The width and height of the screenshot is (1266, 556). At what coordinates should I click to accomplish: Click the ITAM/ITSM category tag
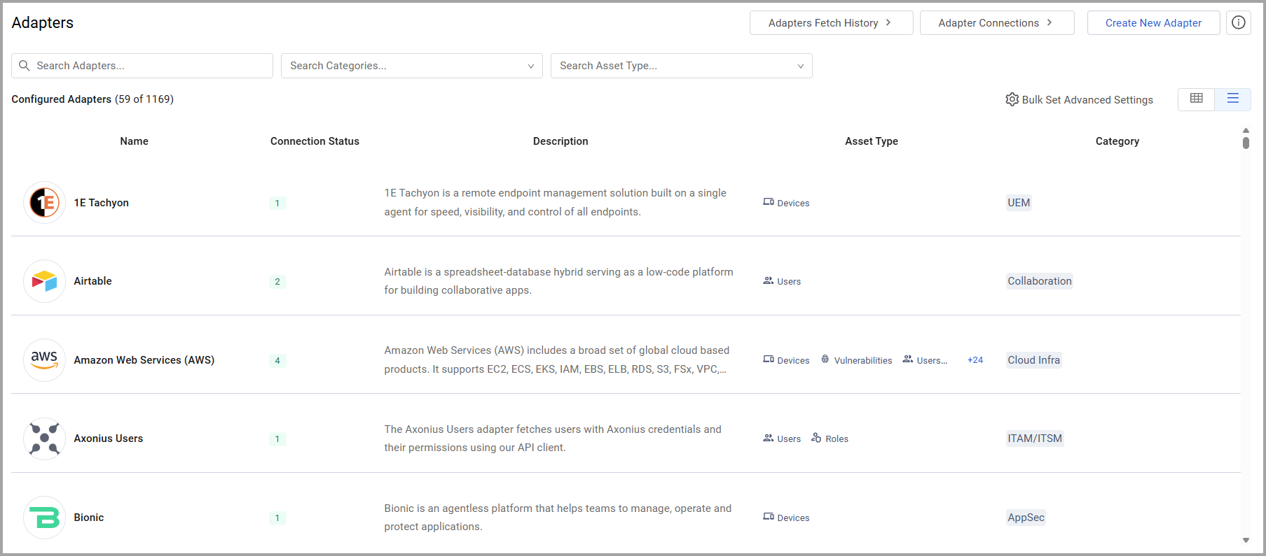[1035, 439]
